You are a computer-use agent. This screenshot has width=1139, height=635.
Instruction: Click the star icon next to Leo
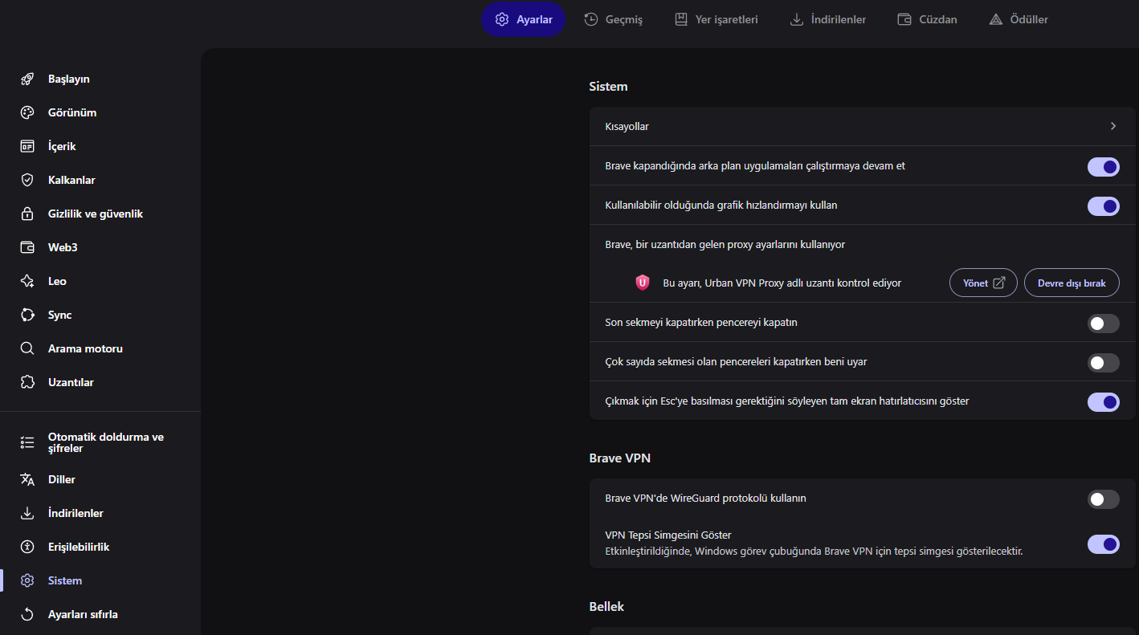pos(27,281)
